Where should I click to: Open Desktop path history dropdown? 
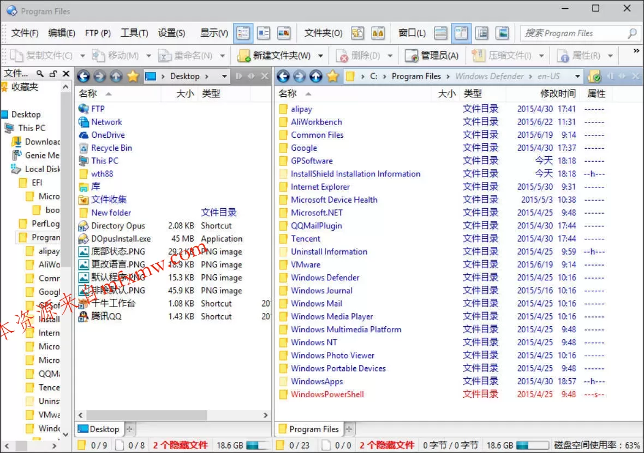[224, 77]
